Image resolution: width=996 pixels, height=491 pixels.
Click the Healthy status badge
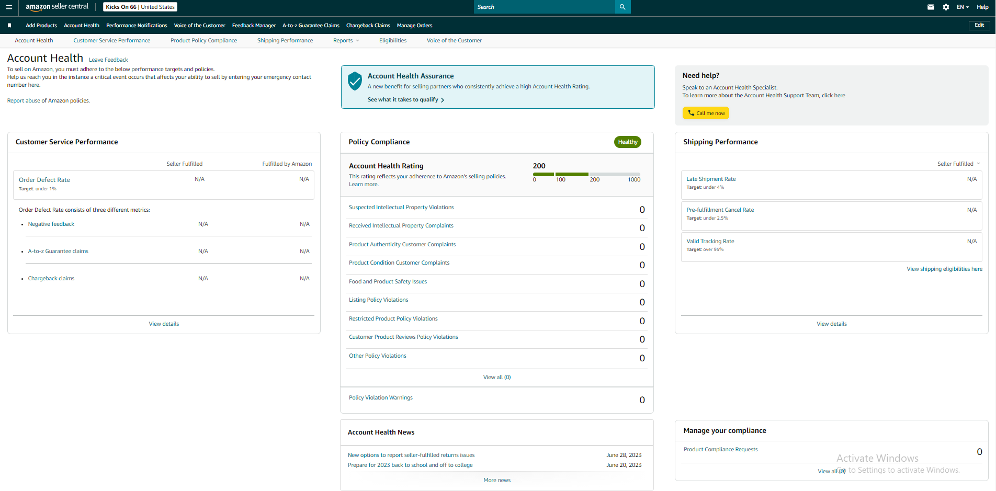(x=628, y=142)
